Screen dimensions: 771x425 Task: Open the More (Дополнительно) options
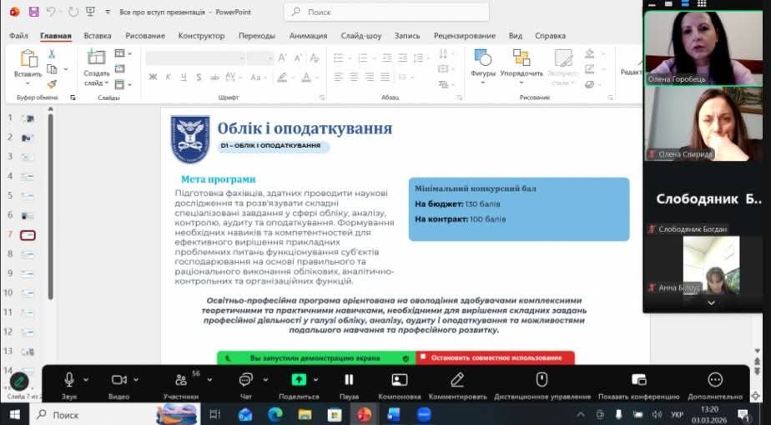tap(715, 380)
